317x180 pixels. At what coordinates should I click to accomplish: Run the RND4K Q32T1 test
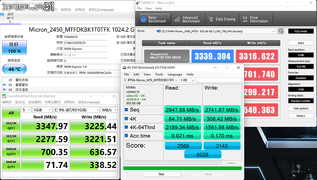(11, 151)
